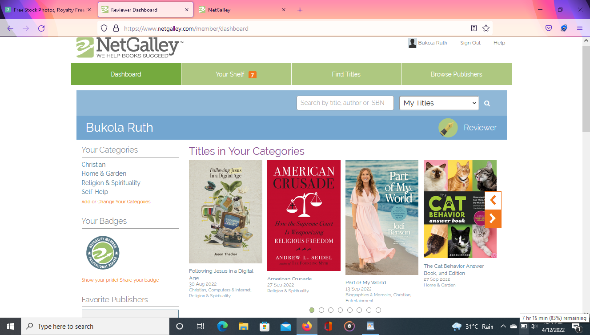Click Following Jesus in a Digital Age cover
The height and width of the screenshot is (335, 590).
225,212
